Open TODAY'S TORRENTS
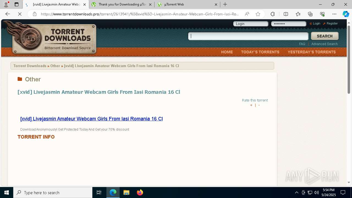The image size is (352, 198). (260, 52)
